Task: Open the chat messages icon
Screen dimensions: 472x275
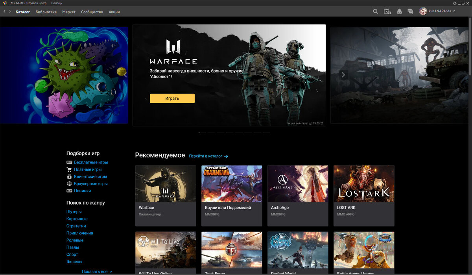Action: 410,11
